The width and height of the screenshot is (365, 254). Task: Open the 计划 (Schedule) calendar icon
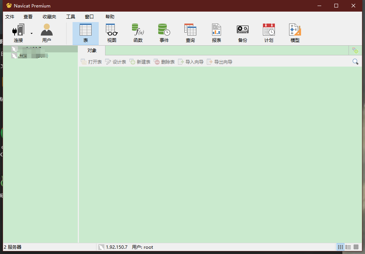[x=269, y=30]
